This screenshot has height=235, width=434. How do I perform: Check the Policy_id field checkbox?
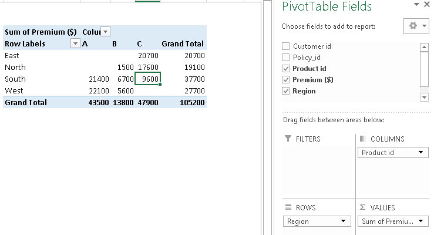pyautogui.click(x=286, y=58)
